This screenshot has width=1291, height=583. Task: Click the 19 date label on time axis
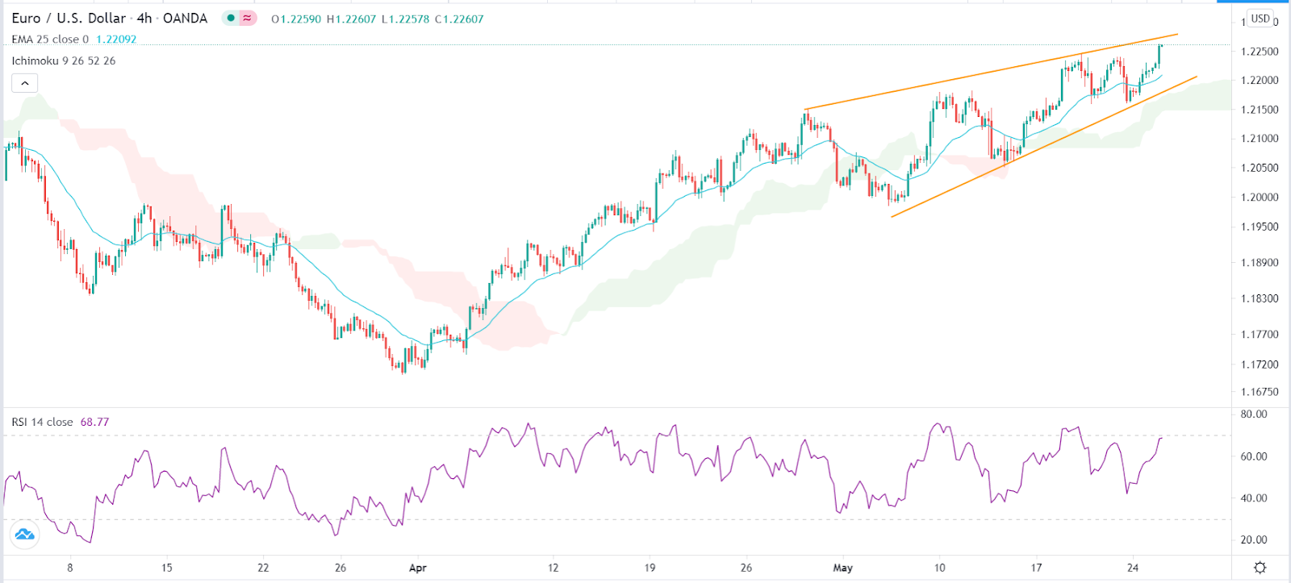click(650, 568)
